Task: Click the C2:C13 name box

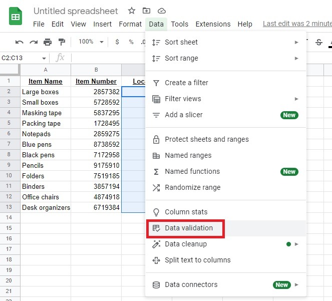Action: click(x=21, y=58)
